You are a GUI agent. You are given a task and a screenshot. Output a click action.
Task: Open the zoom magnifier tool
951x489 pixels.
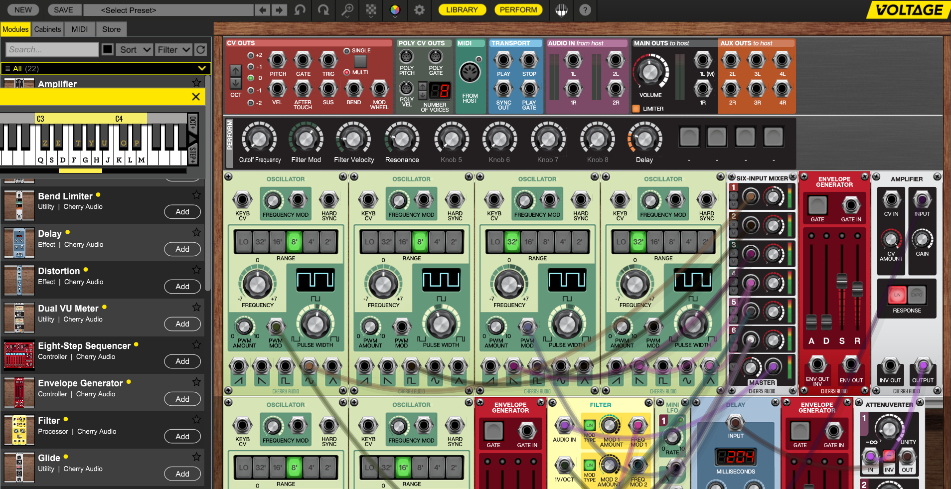click(x=347, y=10)
